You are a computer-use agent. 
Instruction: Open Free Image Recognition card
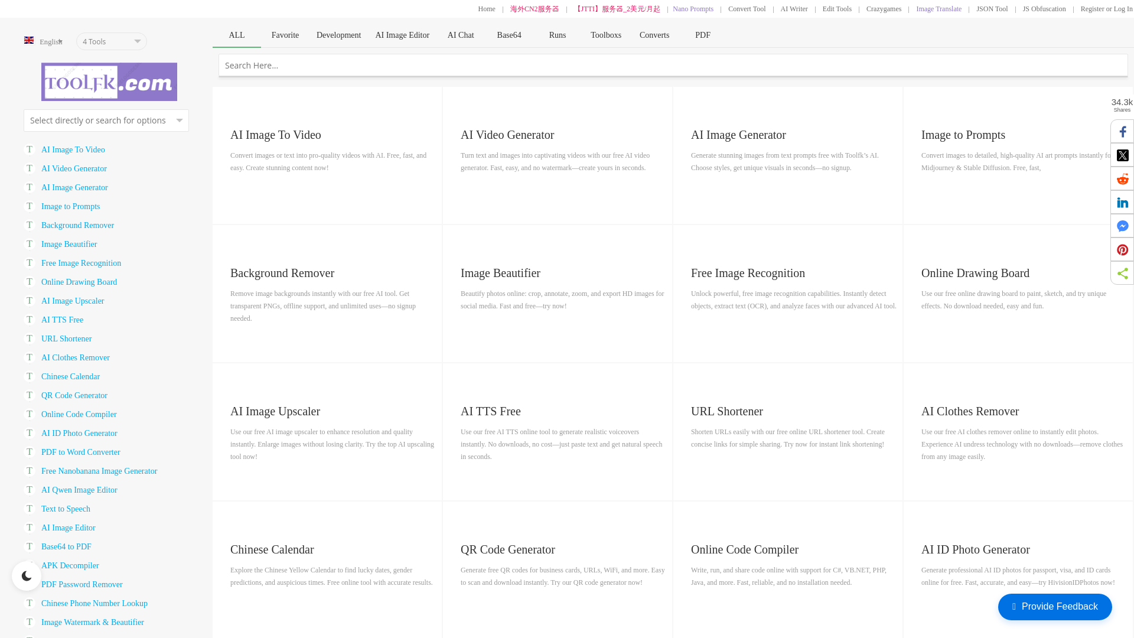(x=788, y=294)
